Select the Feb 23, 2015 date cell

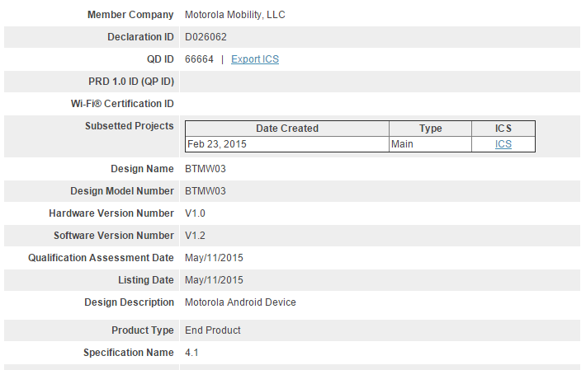[x=287, y=144]
